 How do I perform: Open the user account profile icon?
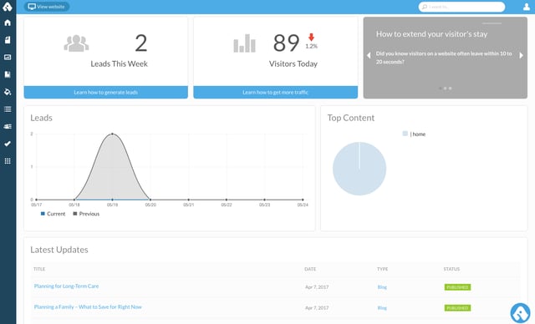point(527,7)
